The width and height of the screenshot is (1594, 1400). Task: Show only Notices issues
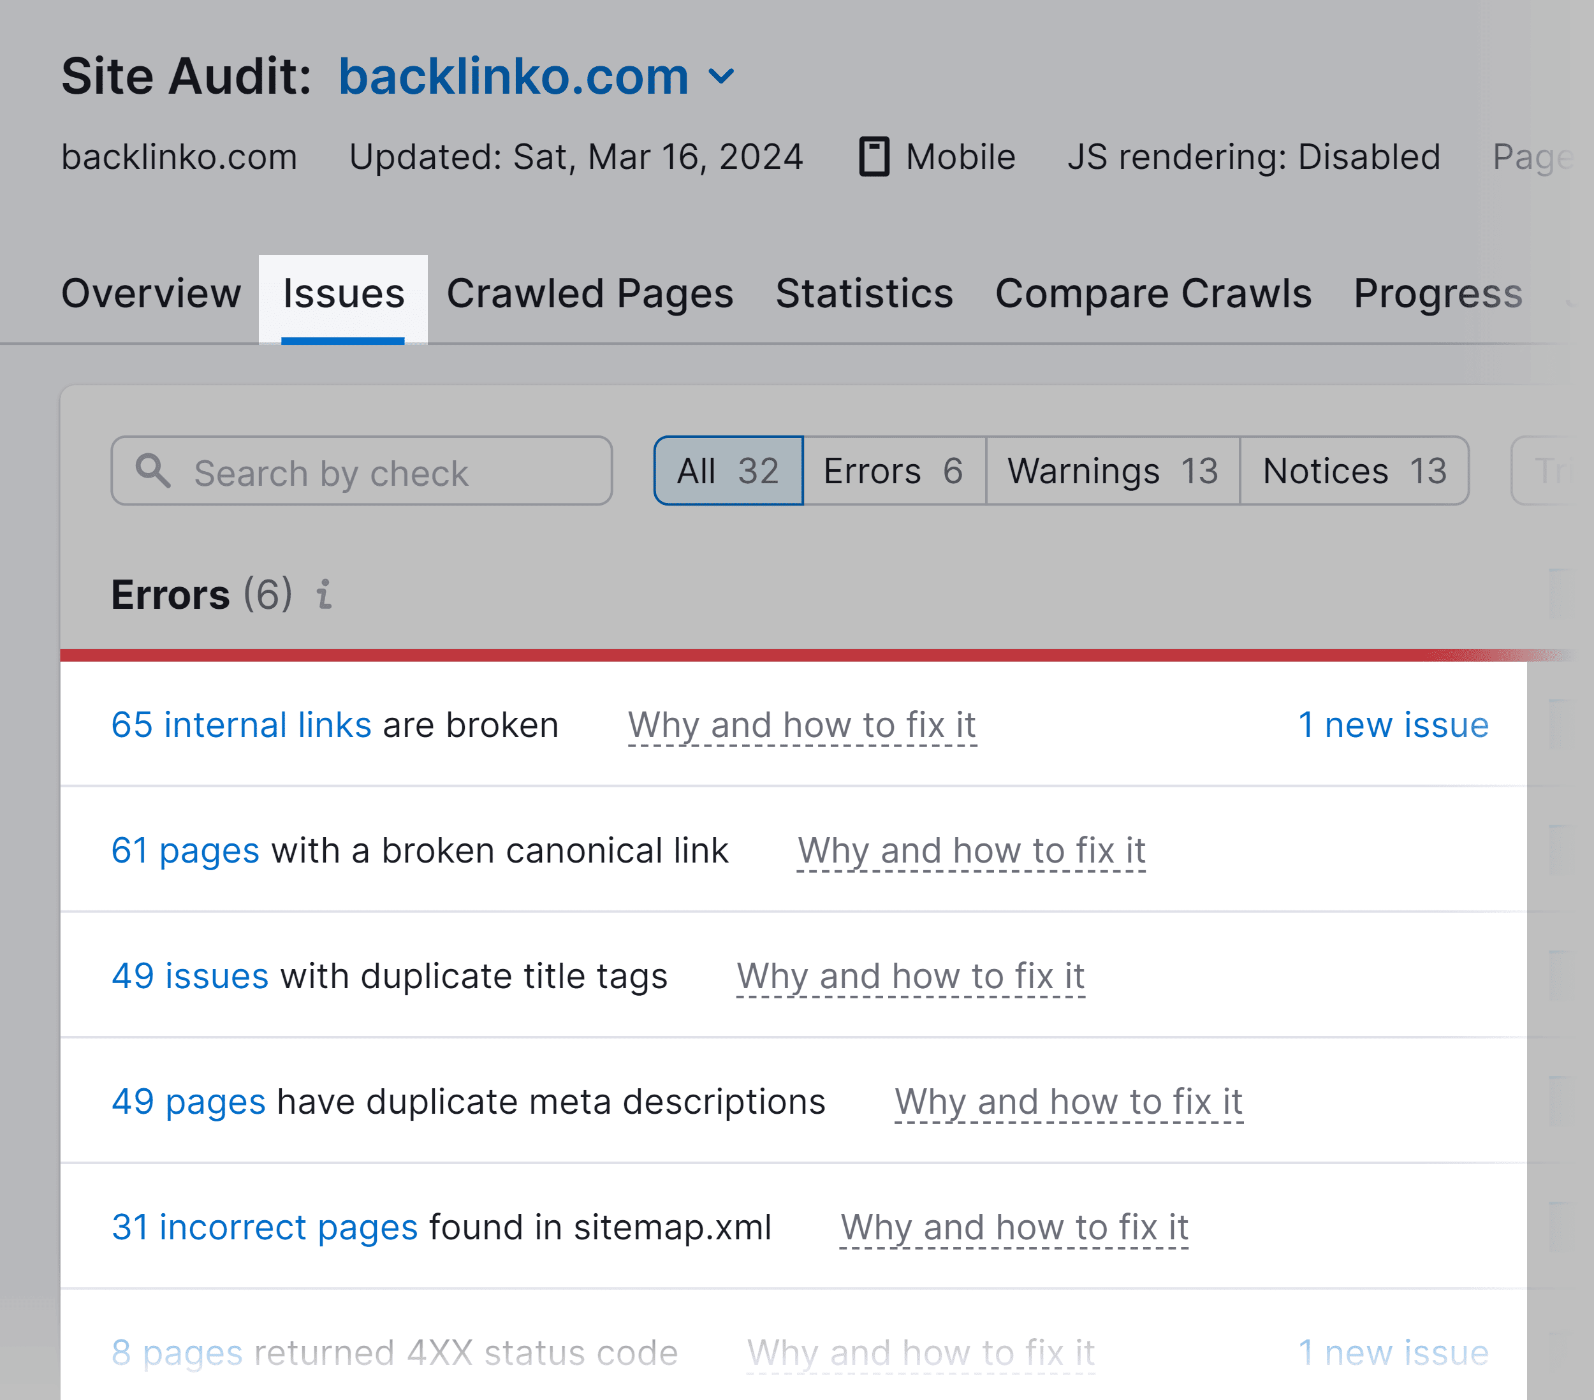1355,470
